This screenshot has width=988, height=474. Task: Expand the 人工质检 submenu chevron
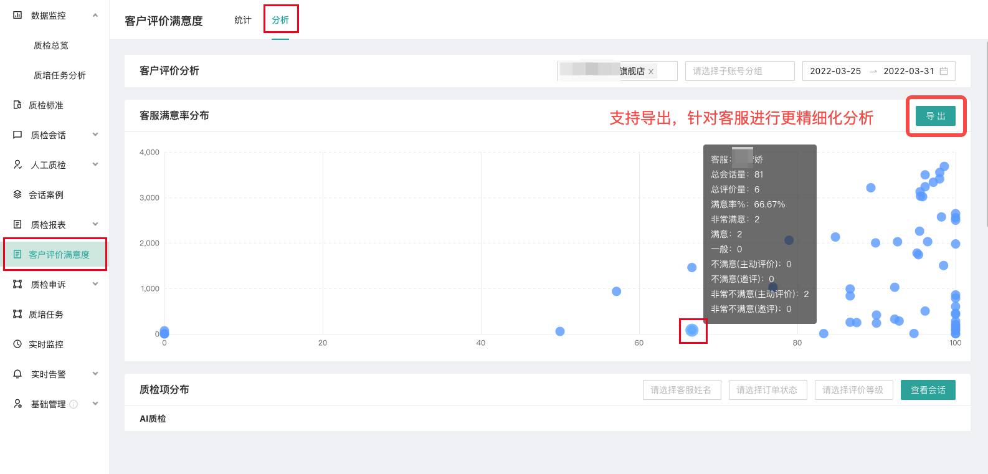pyautogui.click(x=95, y=164)
